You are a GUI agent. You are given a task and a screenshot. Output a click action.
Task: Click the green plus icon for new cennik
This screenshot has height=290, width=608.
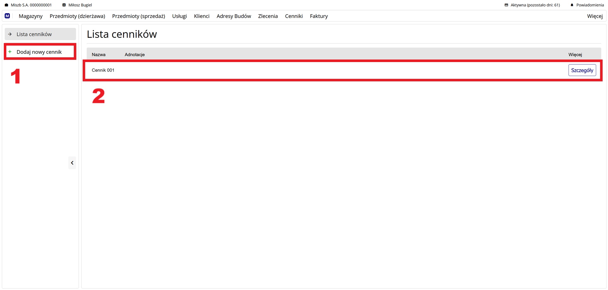[x=10, y=52]
